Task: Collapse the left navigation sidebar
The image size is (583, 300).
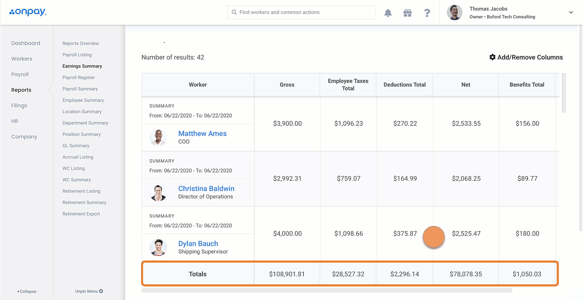Action: (x=27, y=291)
